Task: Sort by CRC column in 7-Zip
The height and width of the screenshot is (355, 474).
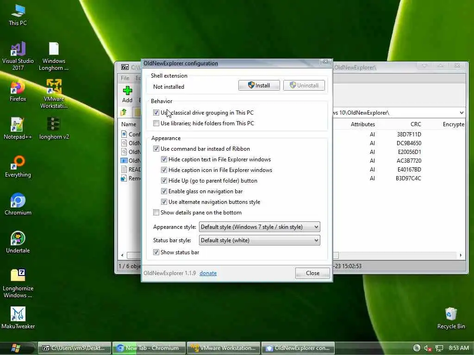Action: (x=415, y=124)
